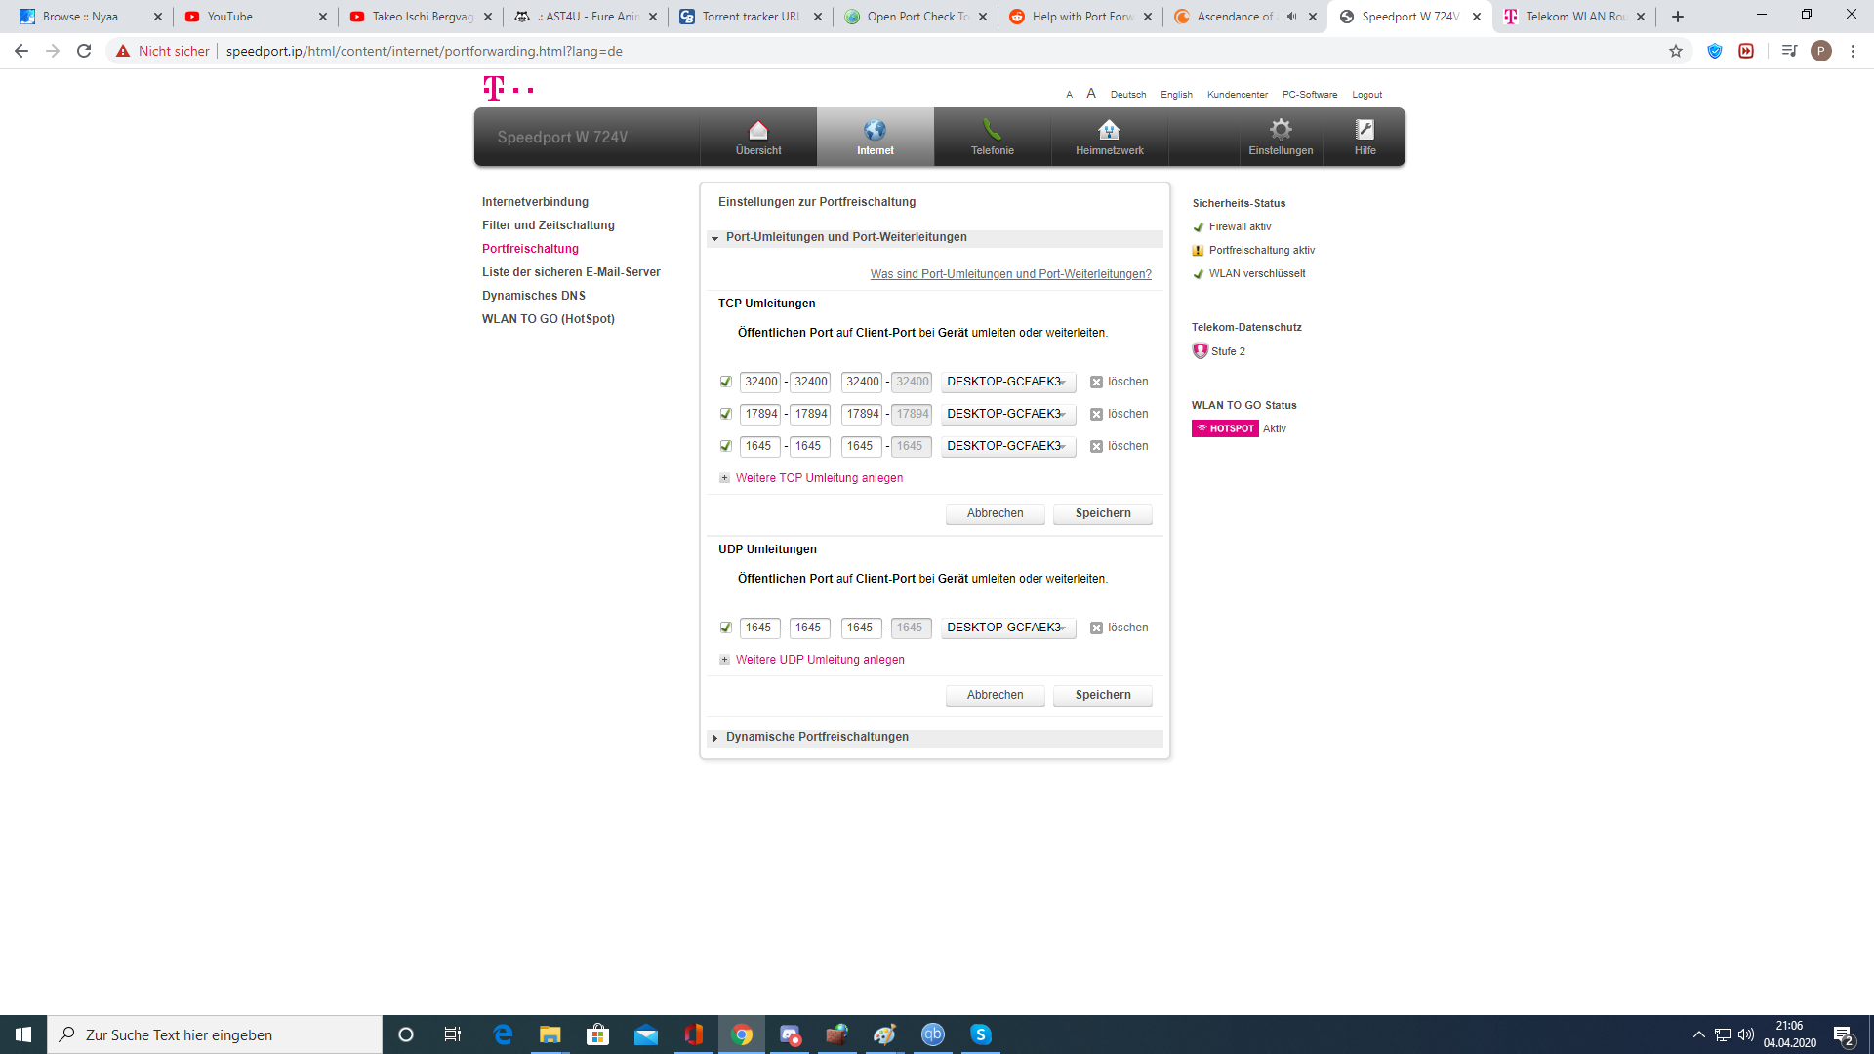Bookmark this page with the star icon
The width and height of the screenshot is (1874, 1054).
point(1676,51)
